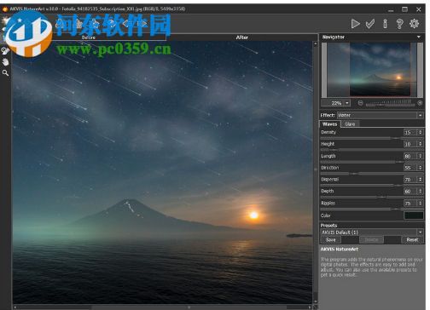The width and height of the screenshot is (430, 310).
Task: Open preferences with the gear icon
Action: coord(415,24)
